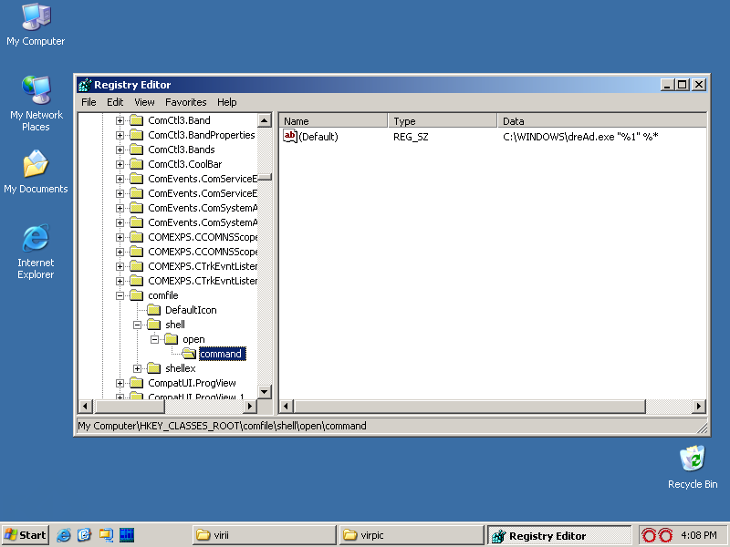The width and height of the screenshot is (730, 547).
Task: Select the "DefaultIcon" tree key
Action: click(191, 310)
